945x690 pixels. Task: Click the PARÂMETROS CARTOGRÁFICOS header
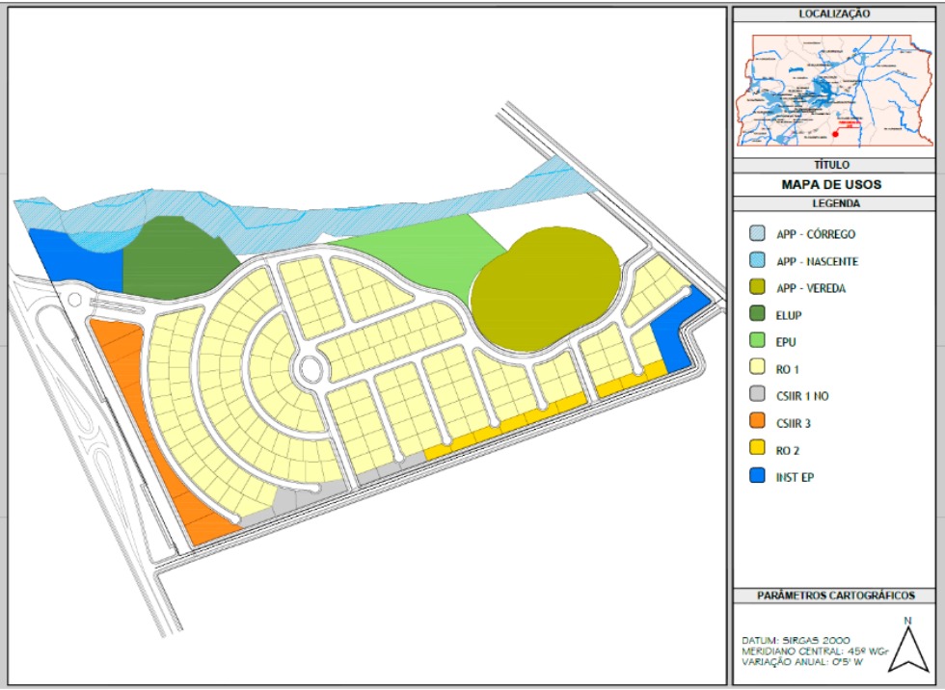pyautogui.click(x=834, y=596)
